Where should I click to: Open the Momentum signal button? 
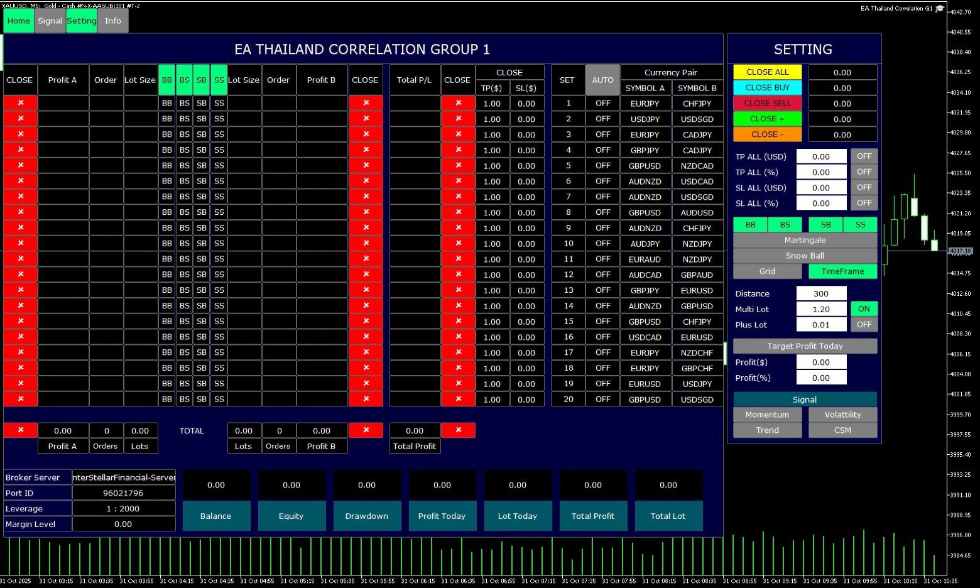pyautogui.click(x=767, y=415)
